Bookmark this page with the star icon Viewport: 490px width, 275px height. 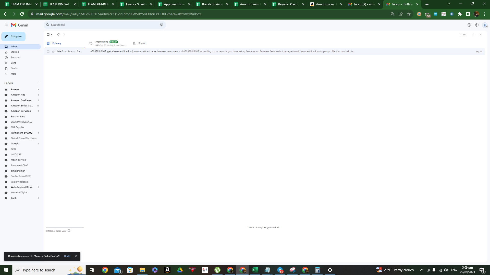409,14
